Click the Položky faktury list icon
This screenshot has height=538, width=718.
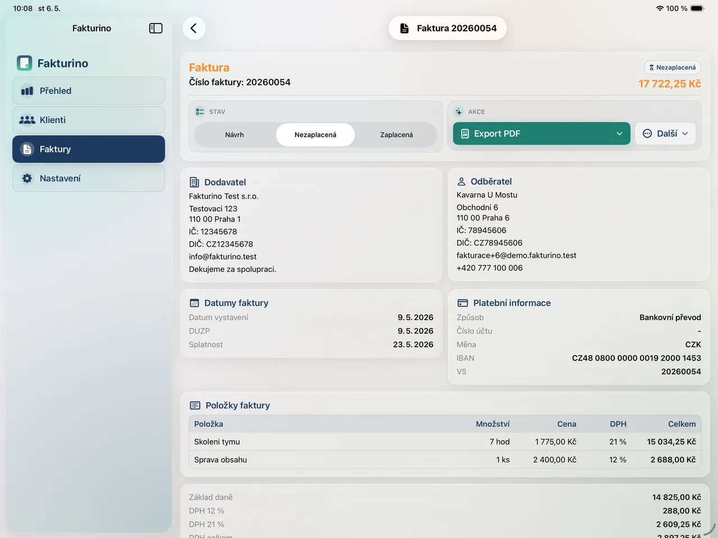click(x=195, y=405)
